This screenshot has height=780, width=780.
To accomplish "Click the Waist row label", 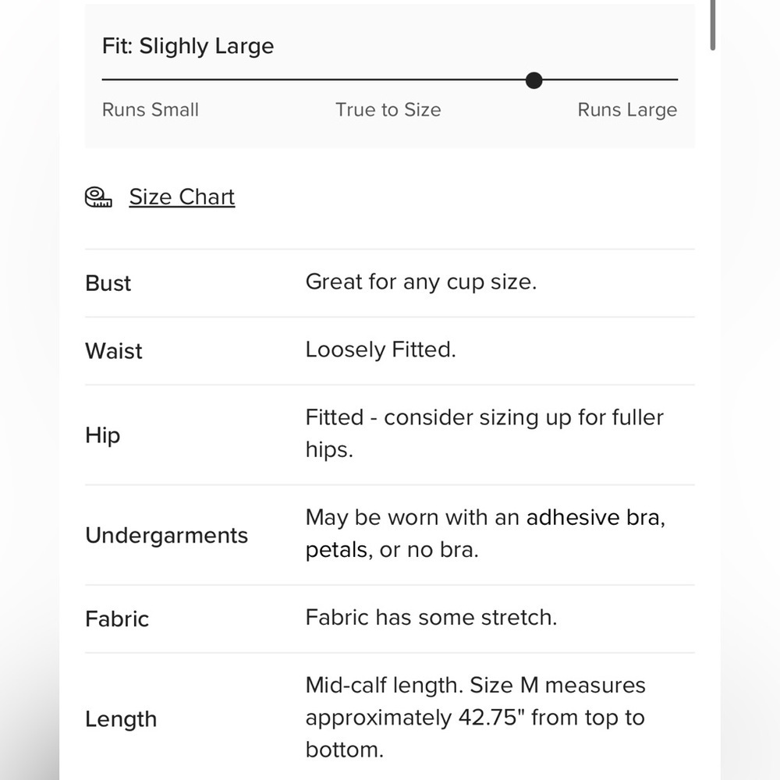I will click(x=113, y=351).
